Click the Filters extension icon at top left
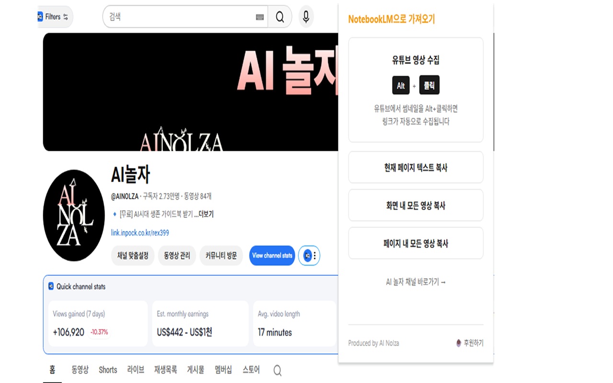The height and width of the screenshot is (383, 613). [40, 17]
